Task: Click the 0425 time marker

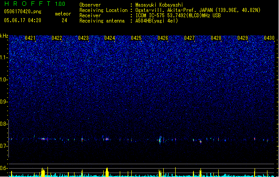Action: coord(136,38)
